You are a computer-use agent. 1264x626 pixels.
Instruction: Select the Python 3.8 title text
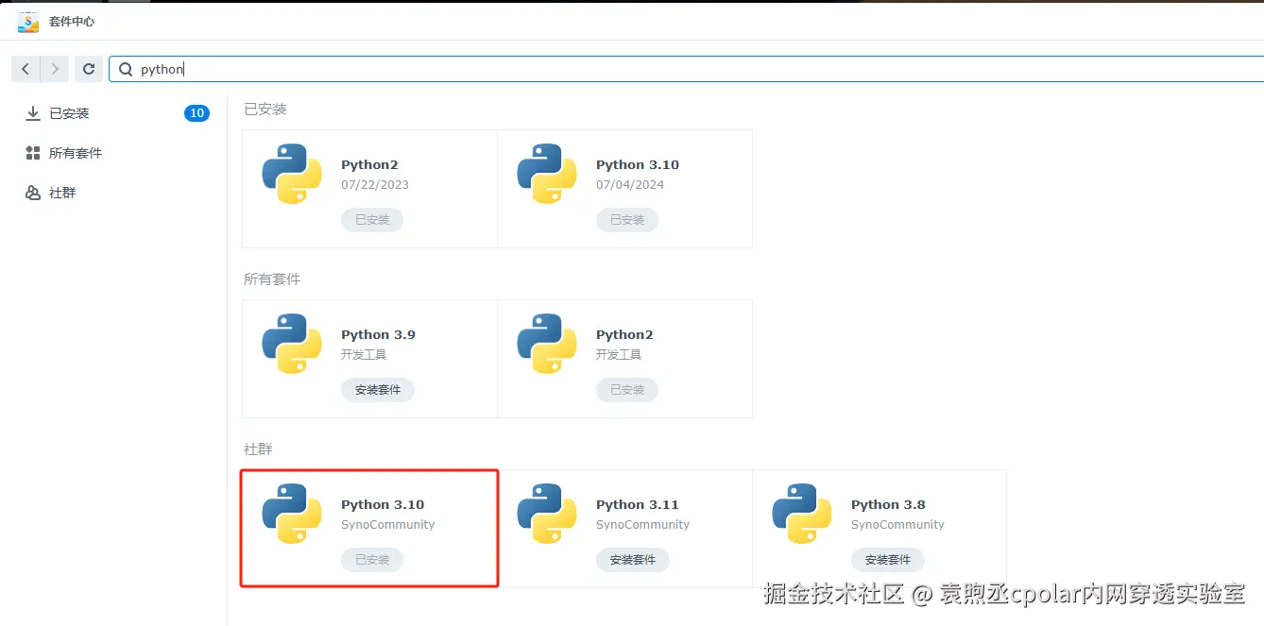888,505
